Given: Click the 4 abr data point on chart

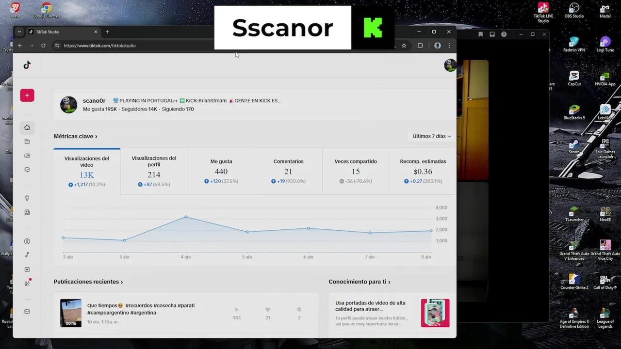Looking at the screenshot, I should tap(186, 217).
